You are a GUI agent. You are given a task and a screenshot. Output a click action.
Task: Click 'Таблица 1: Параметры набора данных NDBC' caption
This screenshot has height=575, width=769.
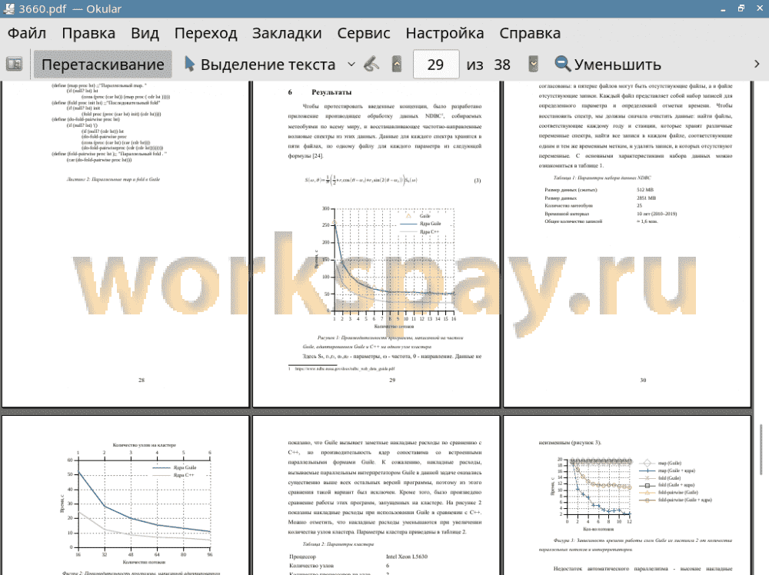602,178
